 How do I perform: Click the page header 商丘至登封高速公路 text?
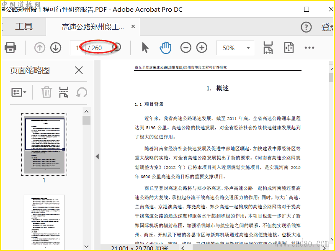click(x=180, y=67)
